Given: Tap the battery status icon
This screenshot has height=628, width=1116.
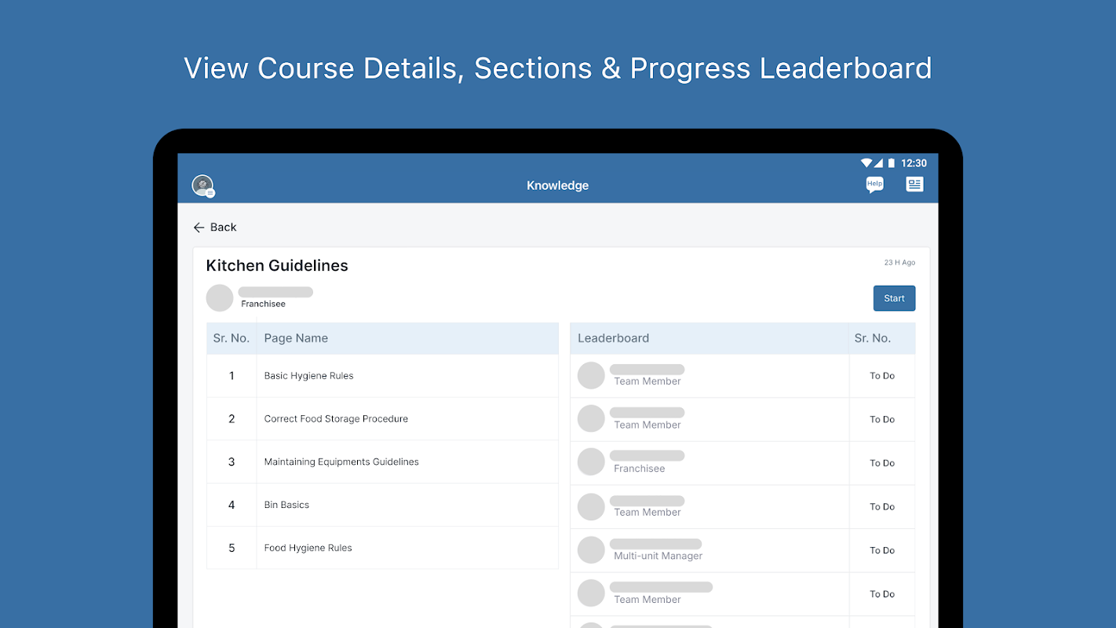Looking at the screenshot, I should [x=892, y=163].
